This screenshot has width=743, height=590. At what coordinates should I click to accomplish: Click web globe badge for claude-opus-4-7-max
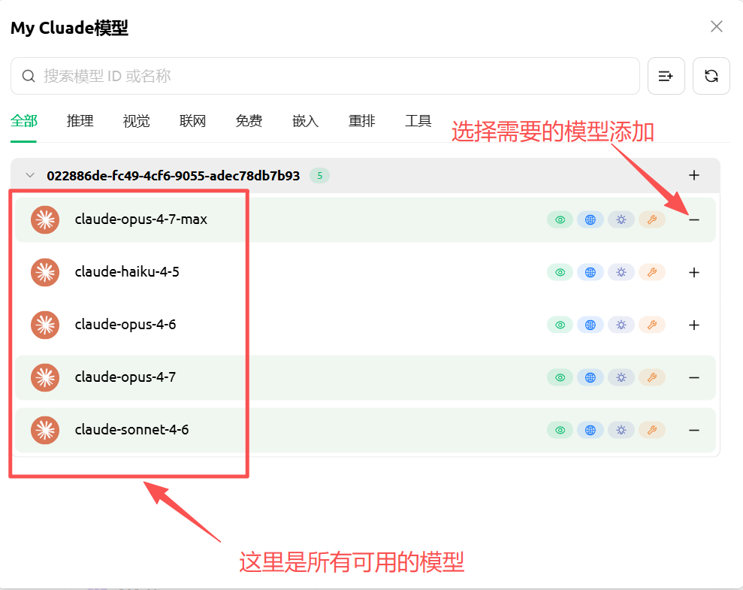click(x=590, y=220)
